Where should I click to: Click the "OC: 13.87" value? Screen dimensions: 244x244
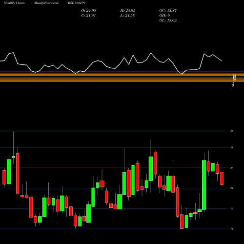click(168, 11)
